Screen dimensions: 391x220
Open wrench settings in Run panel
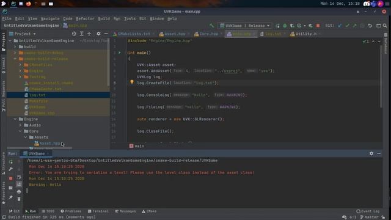(x=11, y=169)
